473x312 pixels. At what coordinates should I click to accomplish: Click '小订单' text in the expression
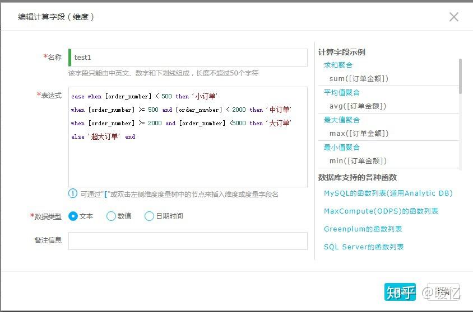click(205, 96)
